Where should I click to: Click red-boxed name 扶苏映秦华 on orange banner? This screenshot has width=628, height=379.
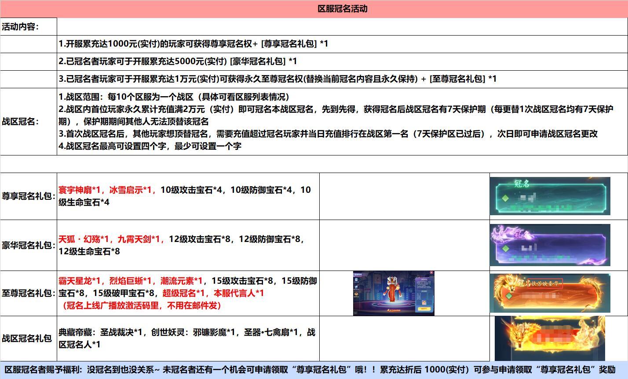(x=540, y=283)
